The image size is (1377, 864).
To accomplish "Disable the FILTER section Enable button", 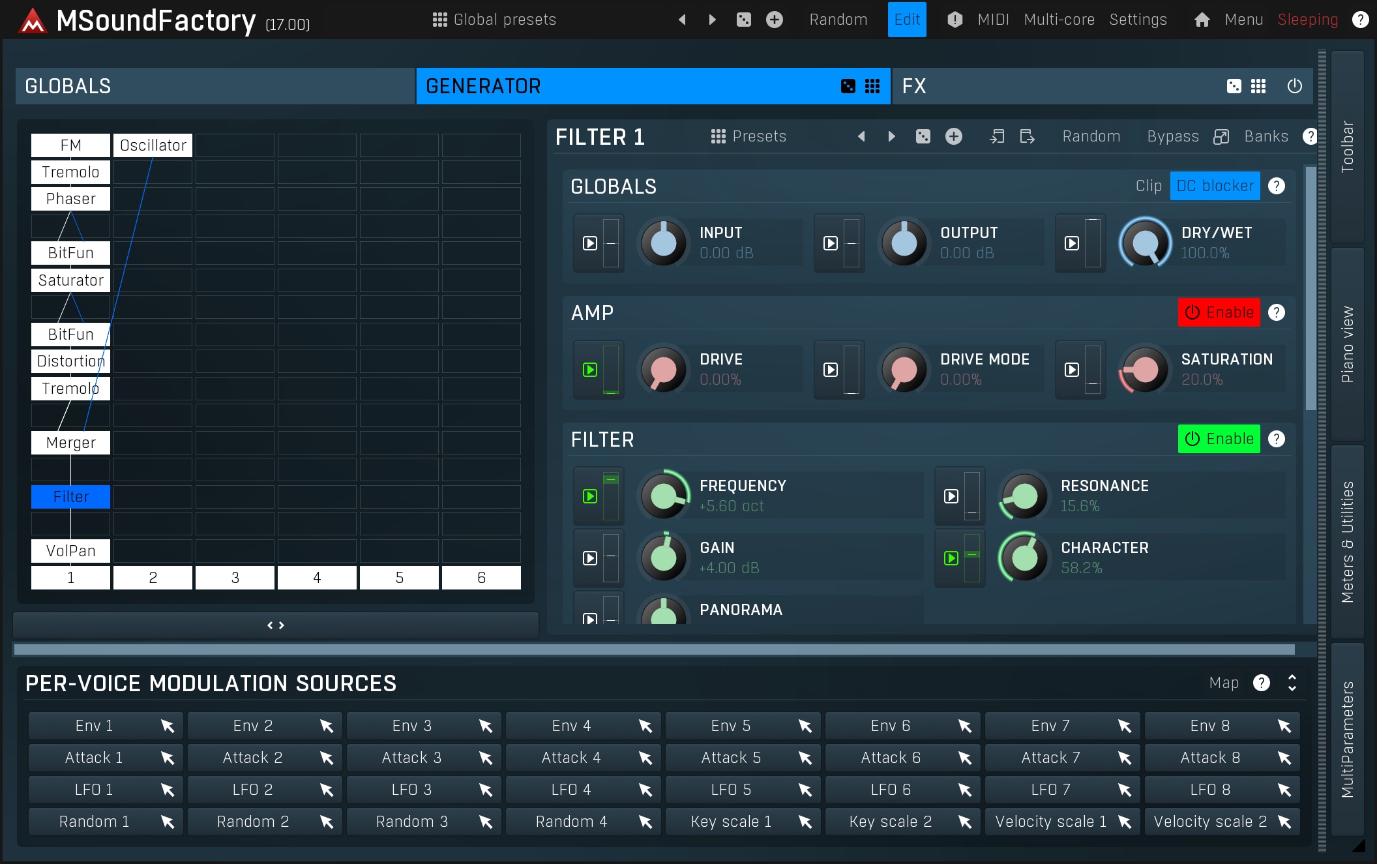I will click(1219, 439).
